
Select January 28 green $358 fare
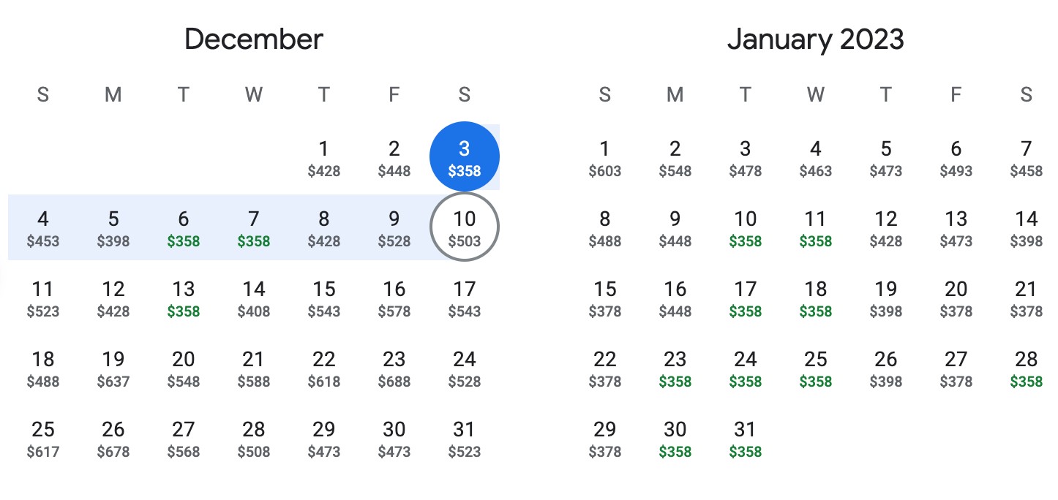click(1026, 368)
